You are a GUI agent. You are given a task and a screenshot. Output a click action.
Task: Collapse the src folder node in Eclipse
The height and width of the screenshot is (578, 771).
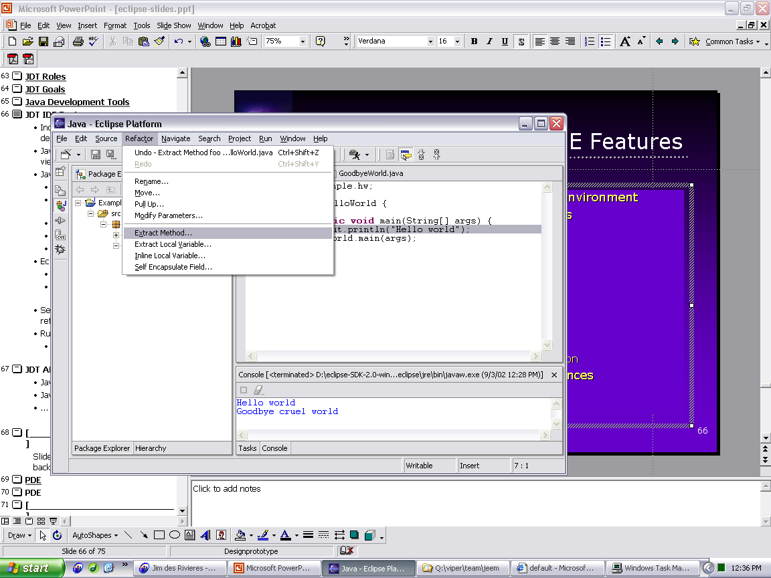click(x=90, y=214)
